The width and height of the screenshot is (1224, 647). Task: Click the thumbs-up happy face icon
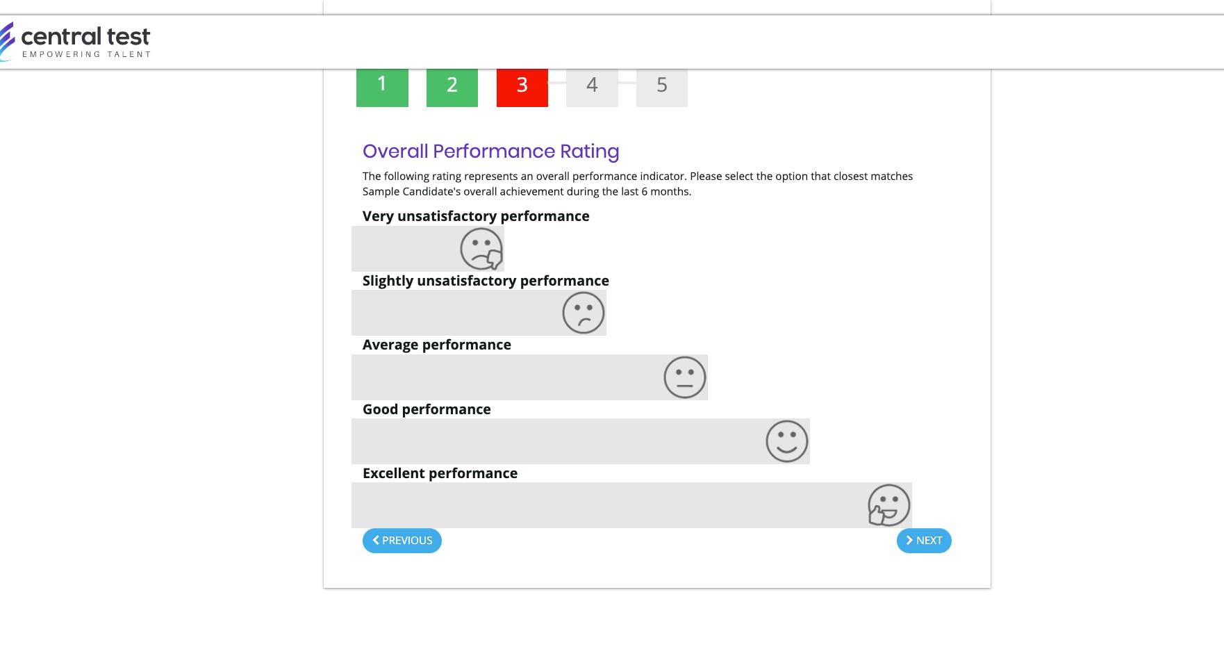tap(888, 505)
